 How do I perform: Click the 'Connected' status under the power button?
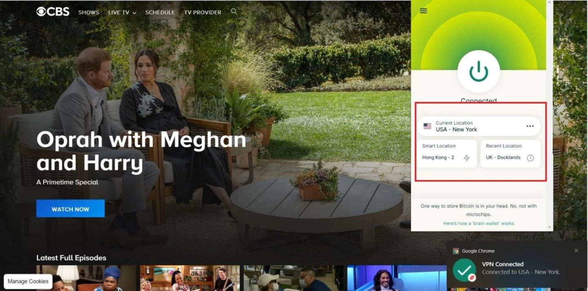click(x=479, y=100)
